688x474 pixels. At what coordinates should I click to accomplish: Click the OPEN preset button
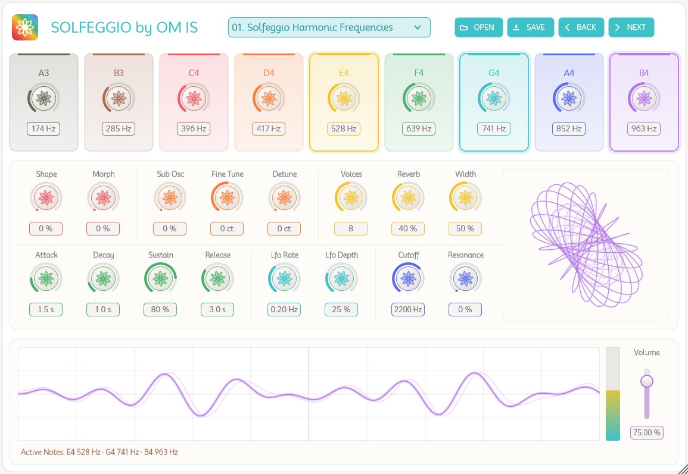click(479, 27)
